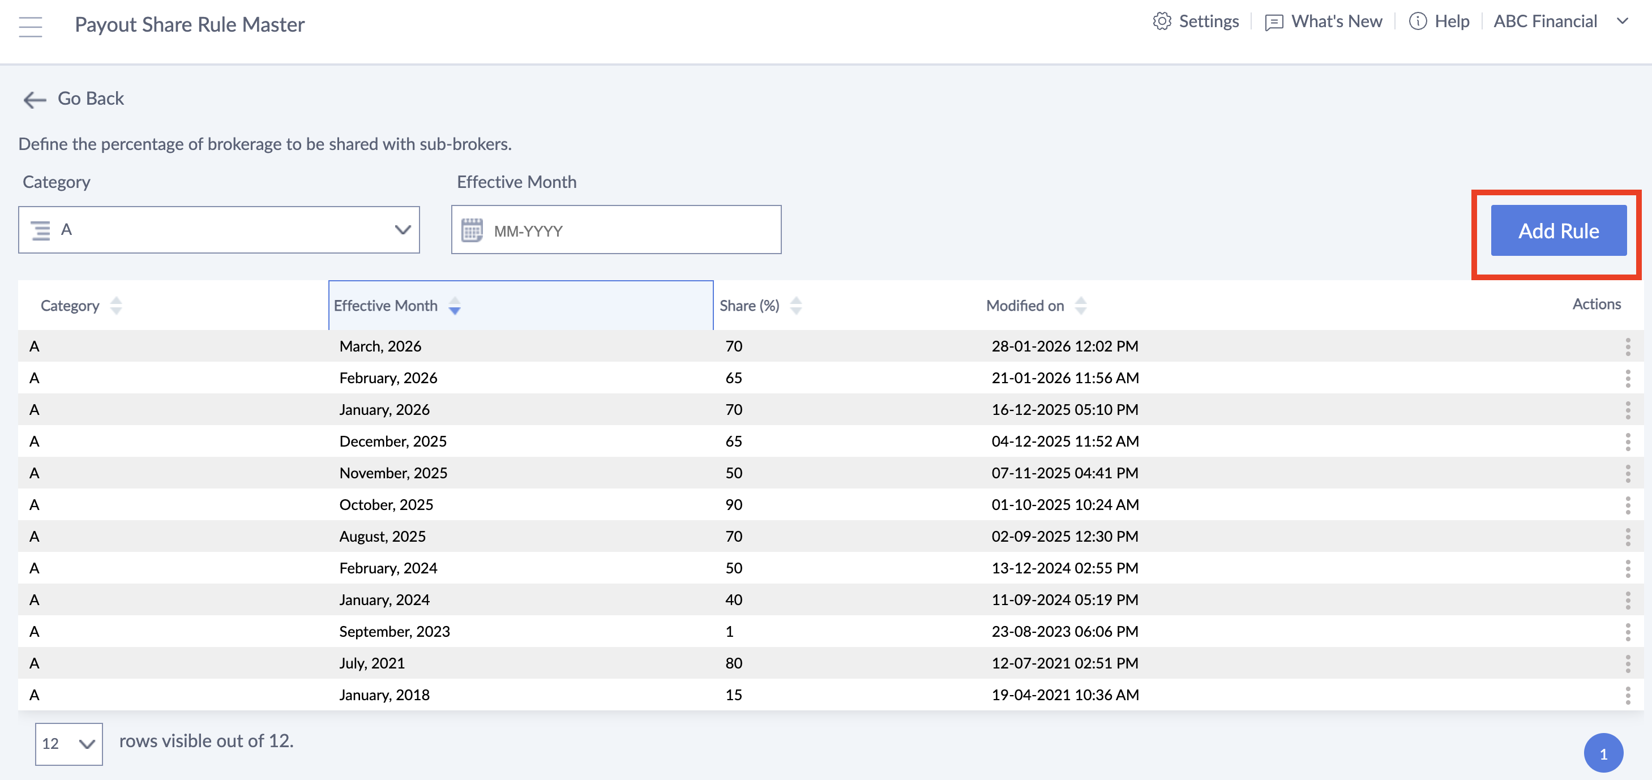Open the hamburger navigation menu
Image resolution: width=1652 pixels, height=780 pixels.
[x=30, y=26]
